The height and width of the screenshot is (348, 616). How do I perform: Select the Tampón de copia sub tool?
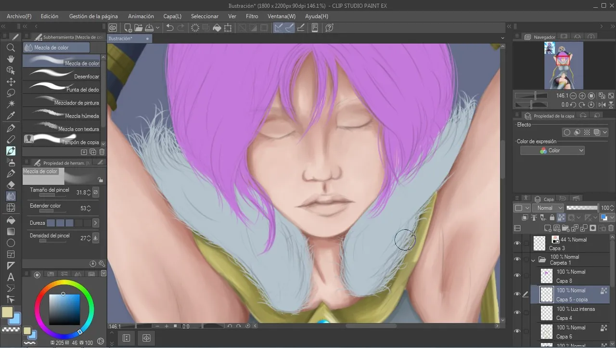click(62, 140)
